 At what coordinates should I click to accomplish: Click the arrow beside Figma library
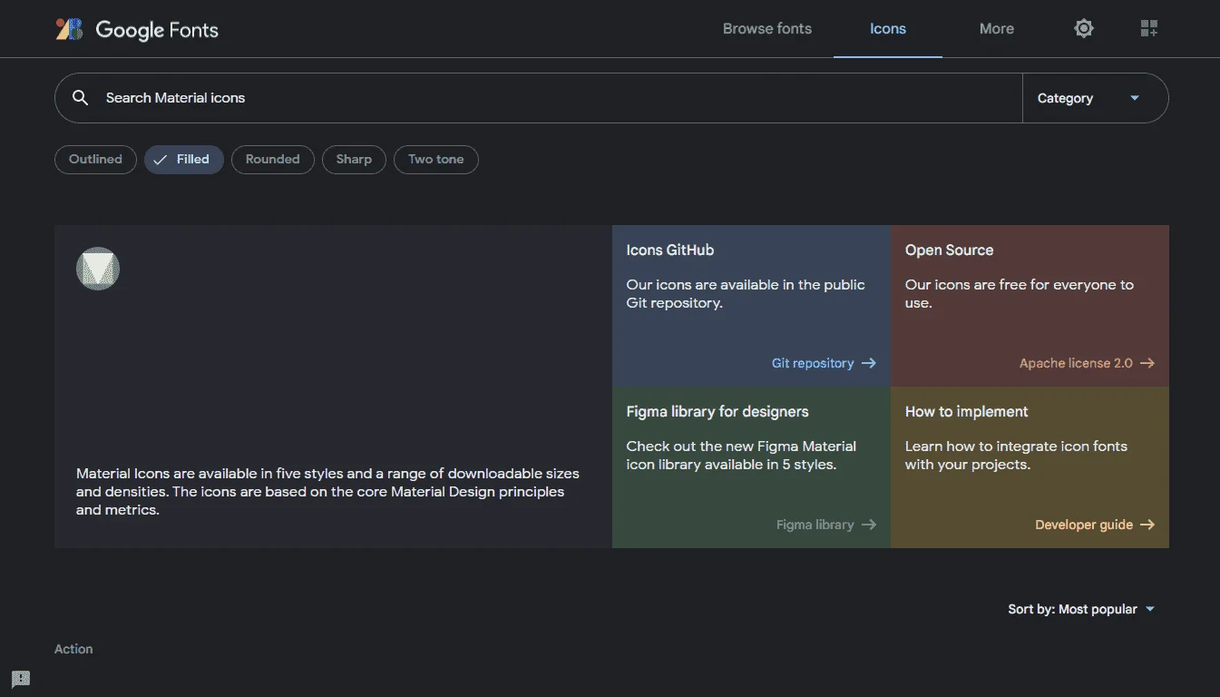[869, 525]
